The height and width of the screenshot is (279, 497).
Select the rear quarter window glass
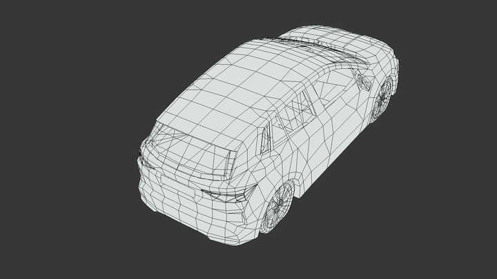[265, 141]
